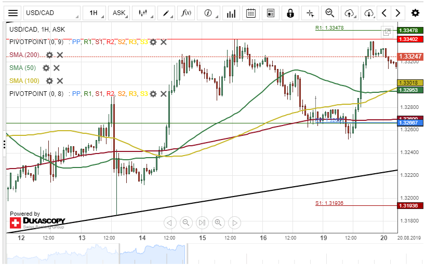Click the 1.32953 green price tag
The image size is (425, 265).
coord(410,90)
